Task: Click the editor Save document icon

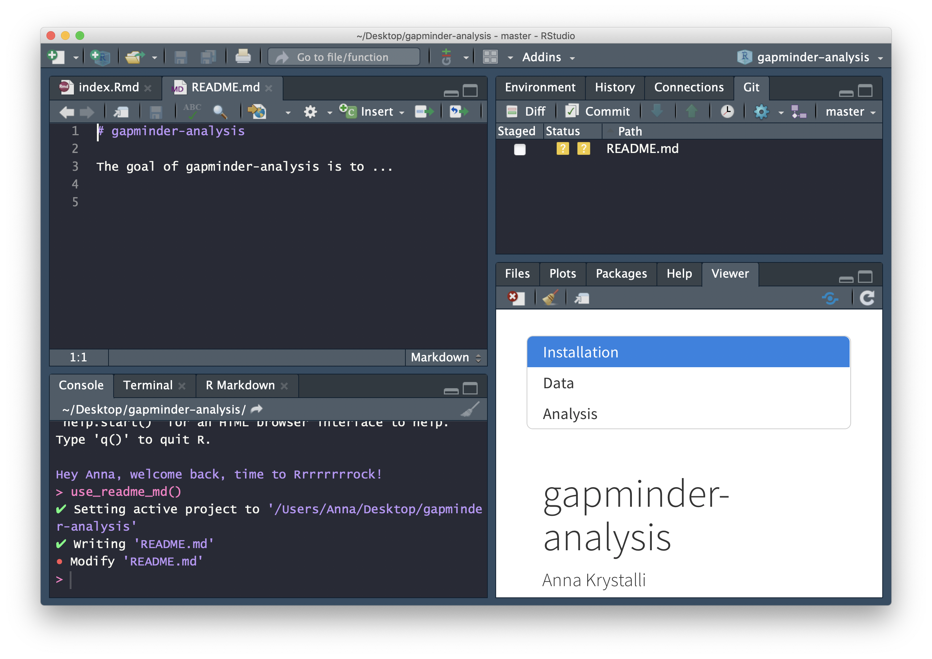Action: [156, 112]
